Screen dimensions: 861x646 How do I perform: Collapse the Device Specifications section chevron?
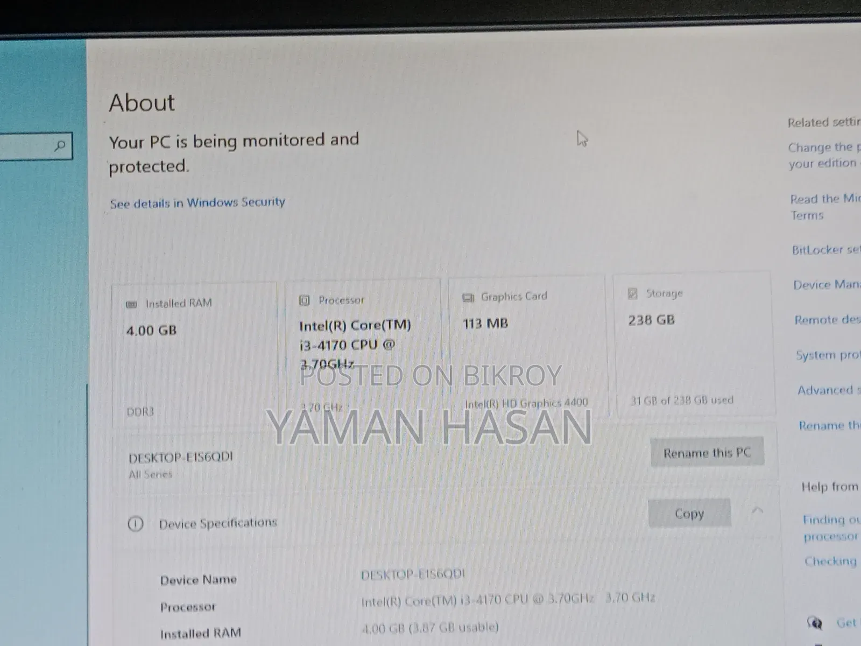[x=757, y=510]
